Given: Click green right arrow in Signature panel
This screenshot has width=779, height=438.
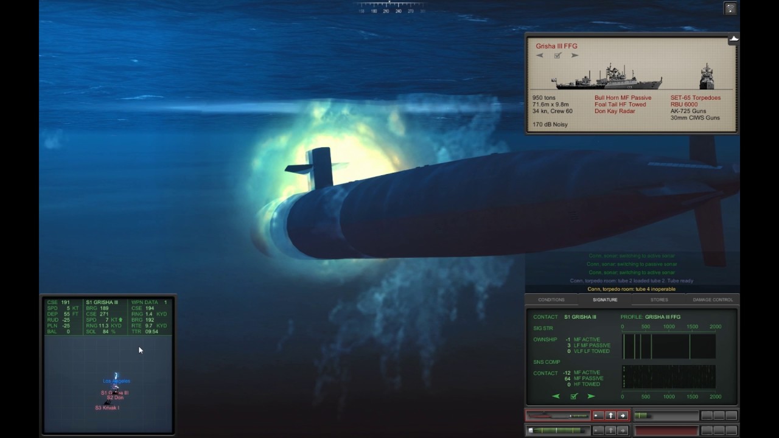Looking at the screenshot, I should 591,396.
